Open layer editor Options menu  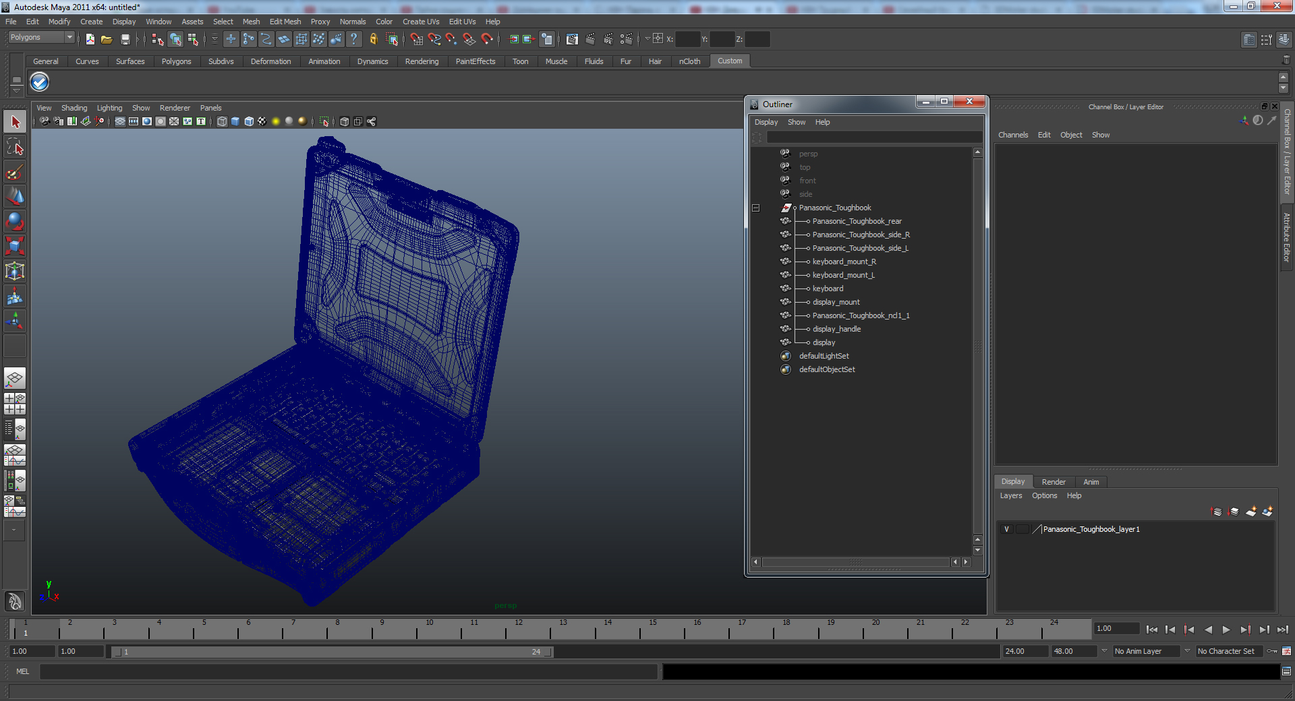coord(1044,495)
